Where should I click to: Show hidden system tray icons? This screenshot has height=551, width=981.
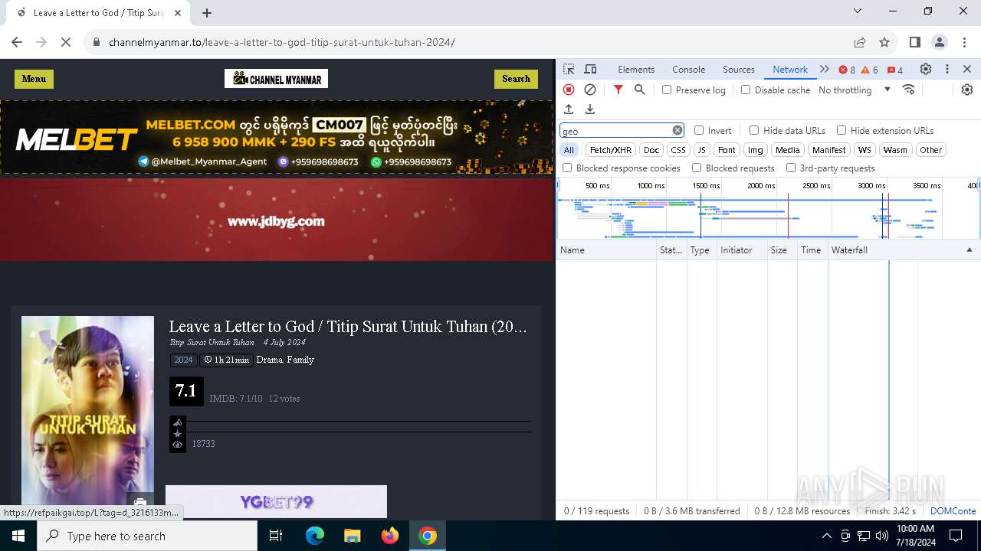[826, 536]
